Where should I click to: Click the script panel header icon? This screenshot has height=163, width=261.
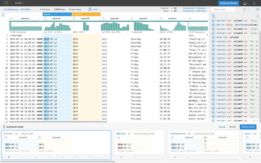(213, 16)
